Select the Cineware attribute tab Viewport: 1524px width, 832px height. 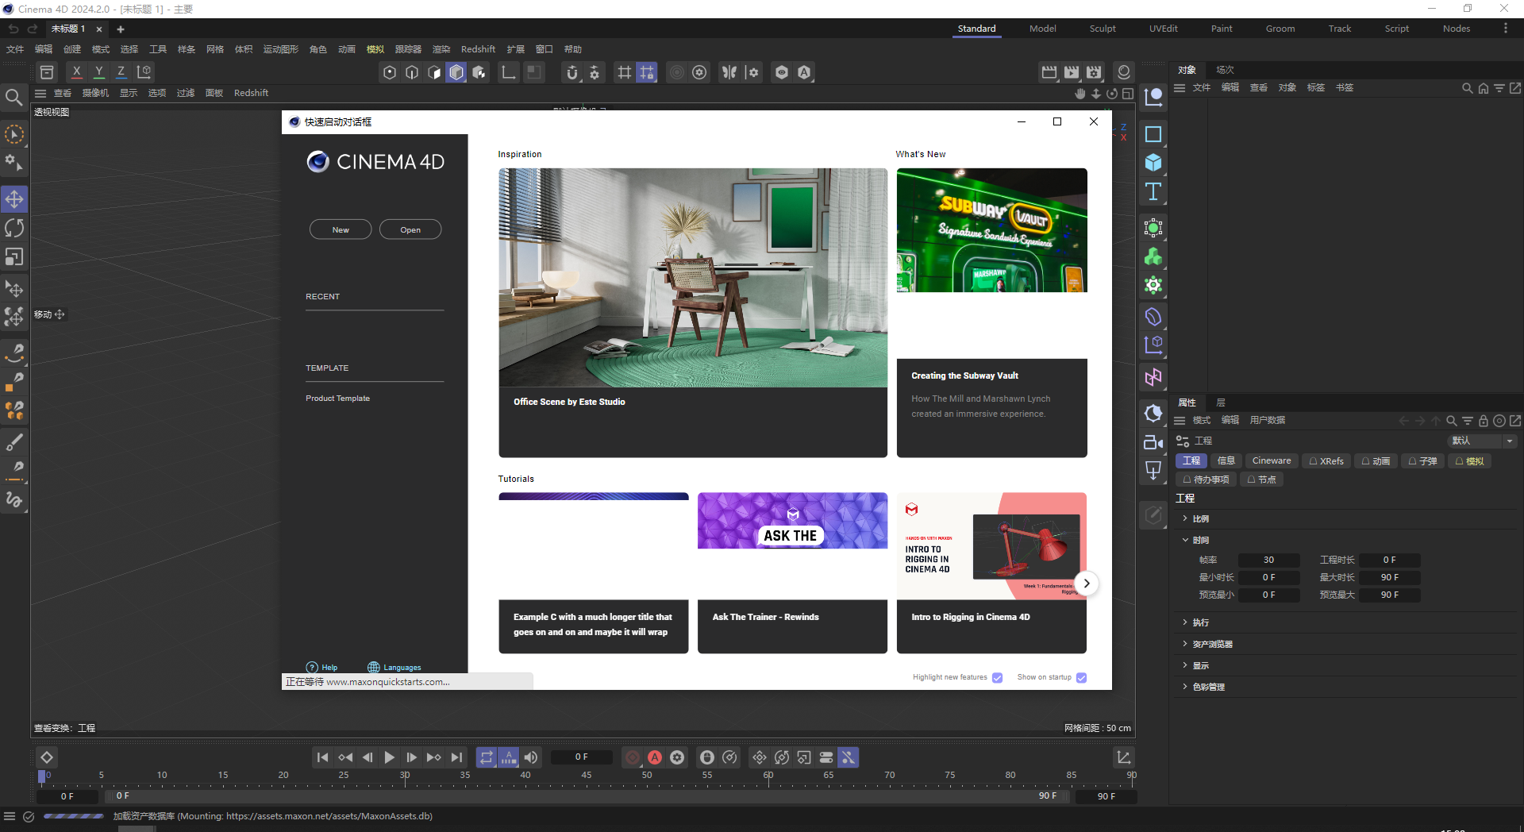coord(1271,460)
